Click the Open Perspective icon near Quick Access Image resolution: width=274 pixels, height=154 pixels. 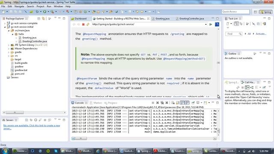(255, 12)
